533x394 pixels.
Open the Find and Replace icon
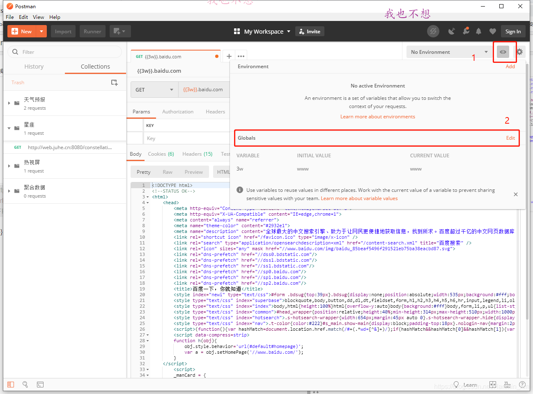pos(25,385)
